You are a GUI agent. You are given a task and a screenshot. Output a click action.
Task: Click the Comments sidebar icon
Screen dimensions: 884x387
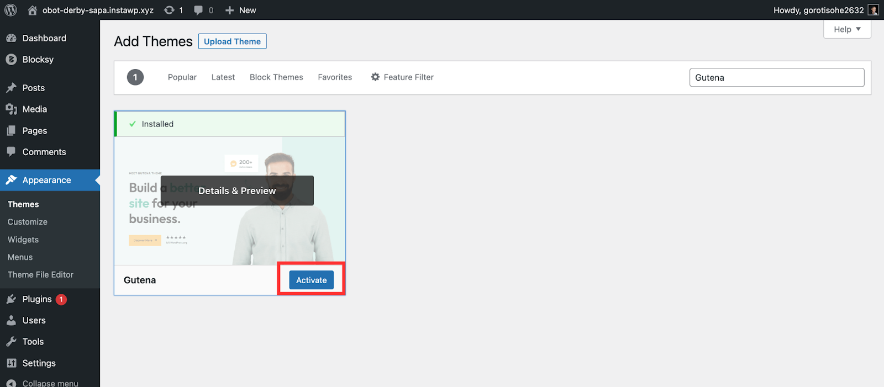[11, 152]
